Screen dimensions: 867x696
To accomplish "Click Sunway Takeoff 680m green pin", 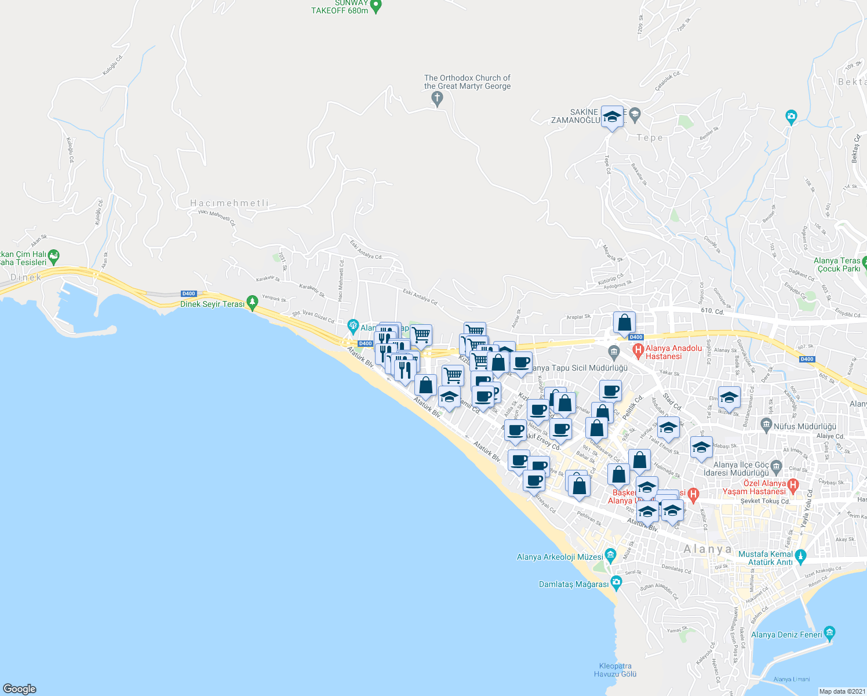I will click(x=376, y=6).
